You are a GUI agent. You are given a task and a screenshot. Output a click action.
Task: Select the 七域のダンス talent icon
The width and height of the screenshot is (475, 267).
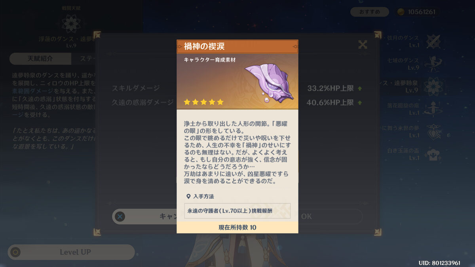433,64
